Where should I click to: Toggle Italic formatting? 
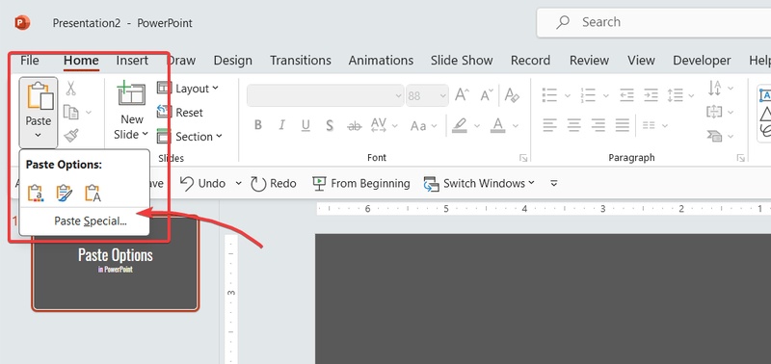click(281, 126)
